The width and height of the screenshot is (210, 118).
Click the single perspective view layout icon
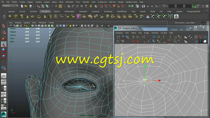(4, 76)
